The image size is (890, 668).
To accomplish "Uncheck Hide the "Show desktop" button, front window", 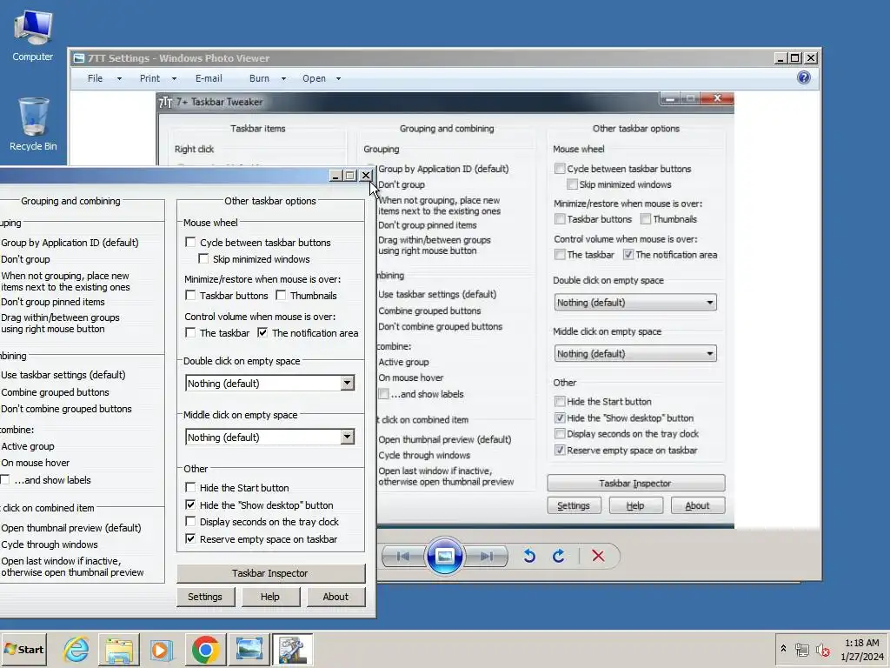I will (190, 505).
